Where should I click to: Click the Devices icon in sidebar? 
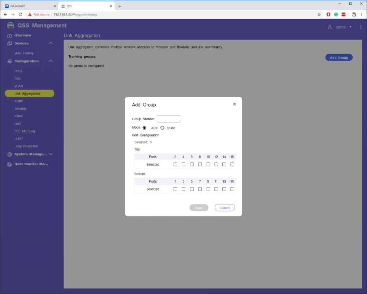pos(10,43)
